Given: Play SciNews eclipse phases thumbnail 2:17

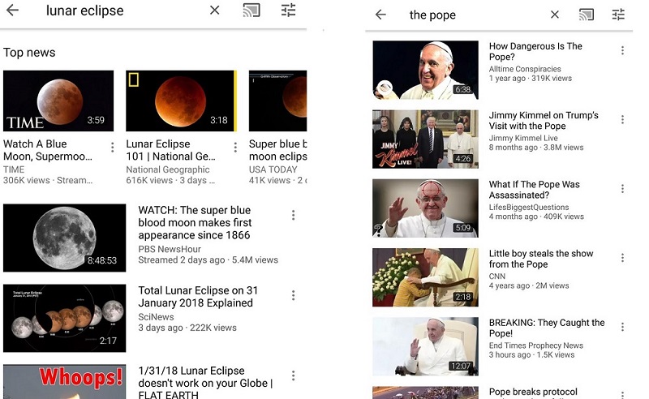Looking at the screenshot, I should [65, 318].
